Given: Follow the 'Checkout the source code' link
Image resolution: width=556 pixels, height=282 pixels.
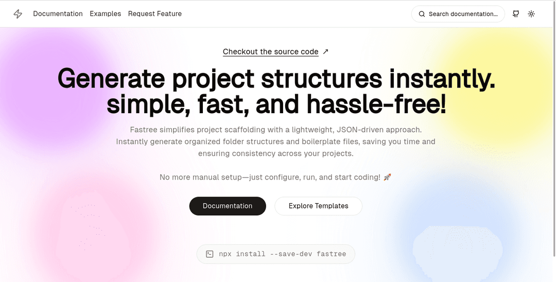Looking at the screenshot, I should coord(271,52).
